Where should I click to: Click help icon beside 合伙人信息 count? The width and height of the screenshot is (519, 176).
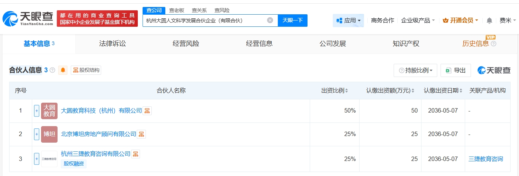(52, 70)
